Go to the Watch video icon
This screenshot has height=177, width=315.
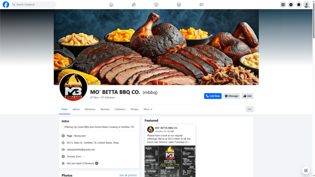point(156,5)
